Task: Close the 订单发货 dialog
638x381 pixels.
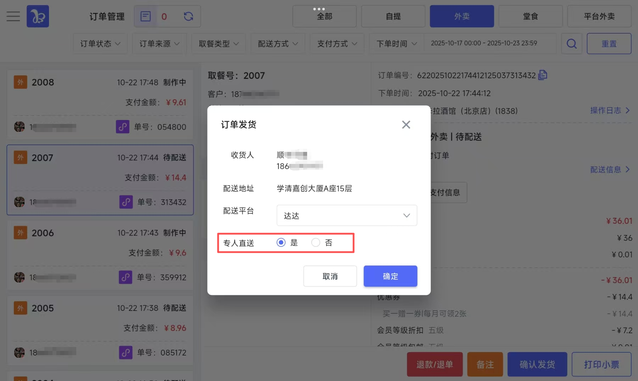Action: 406,125
